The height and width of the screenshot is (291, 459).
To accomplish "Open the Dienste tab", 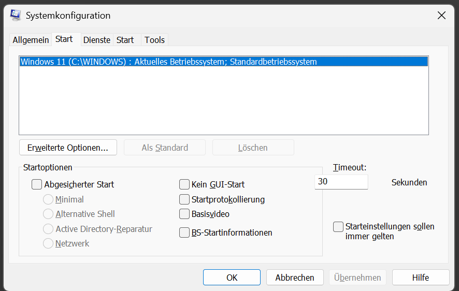I will coord(96,40).
